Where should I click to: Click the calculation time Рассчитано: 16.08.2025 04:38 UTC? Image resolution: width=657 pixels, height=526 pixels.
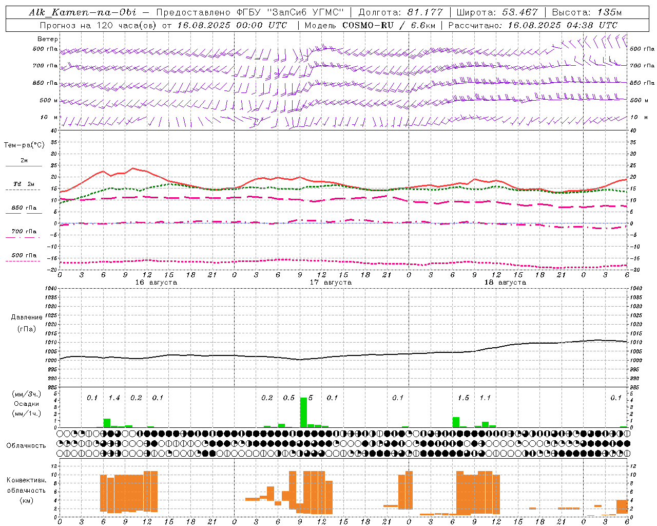point(533,25)
